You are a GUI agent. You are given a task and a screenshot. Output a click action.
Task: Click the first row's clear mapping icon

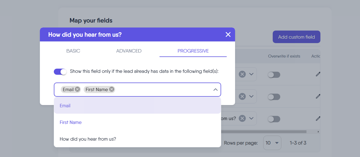[x=242, y=74]
